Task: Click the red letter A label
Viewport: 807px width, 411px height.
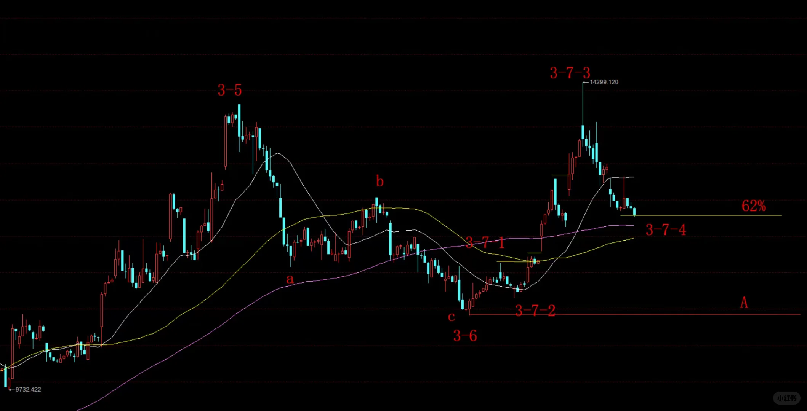Action: [x=744, y=303]
